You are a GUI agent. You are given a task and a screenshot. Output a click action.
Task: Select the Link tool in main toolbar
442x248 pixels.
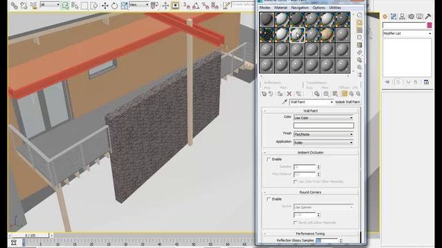click(14, 6)
